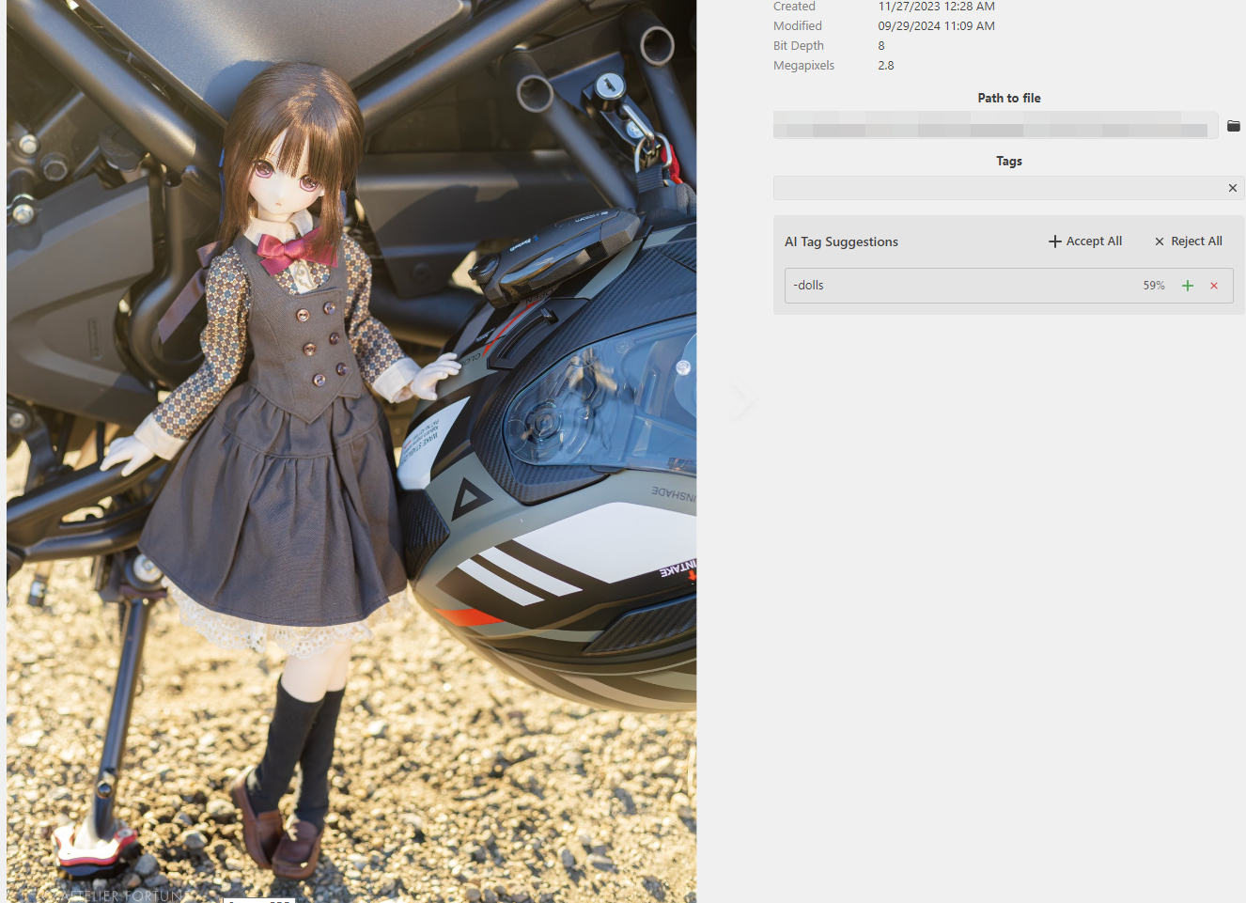Select Megapixels value 2.8
Screen dimensions: 1246x903
click(x=886, y=66)
